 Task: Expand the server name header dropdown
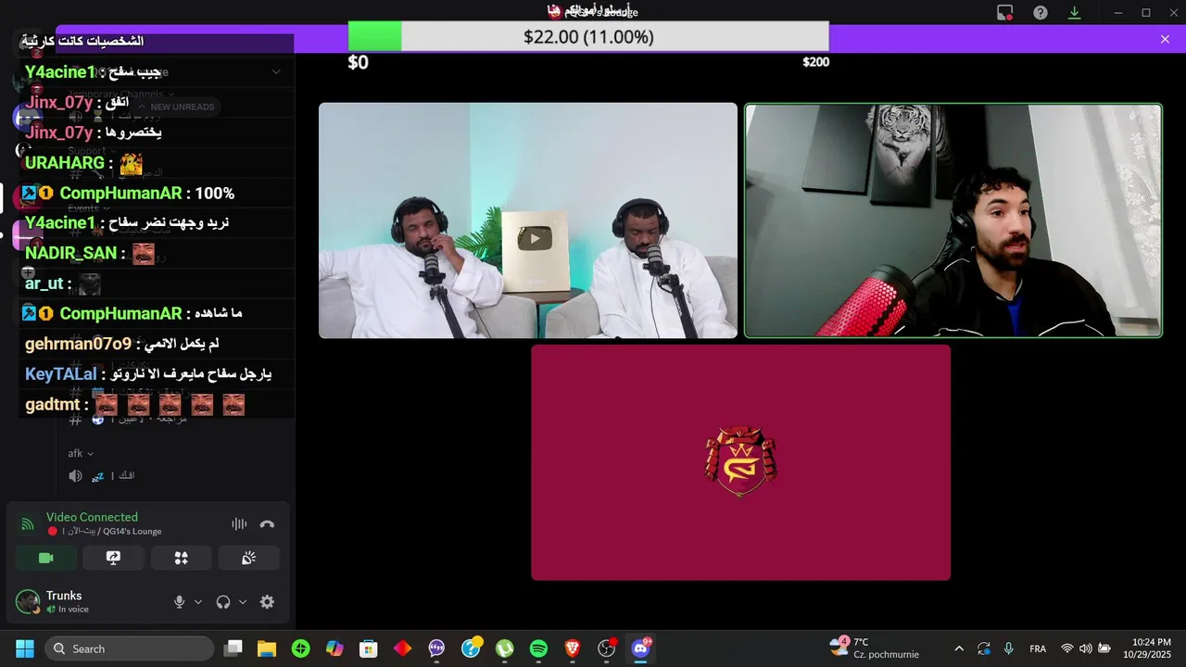pos(276,71)
